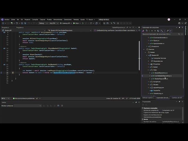
Task: Click the split editor icon beside member dropdown
Action: coord(139,31)
